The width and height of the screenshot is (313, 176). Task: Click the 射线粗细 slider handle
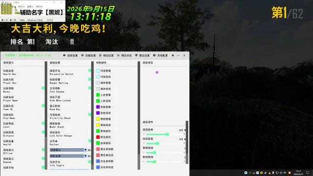point(155,162)
